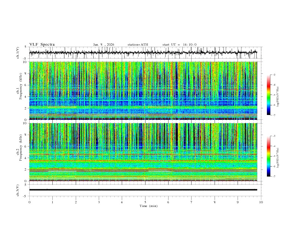294x227 pixels.
Task: Click the 10 minute tick label
Action: point(261,202)
